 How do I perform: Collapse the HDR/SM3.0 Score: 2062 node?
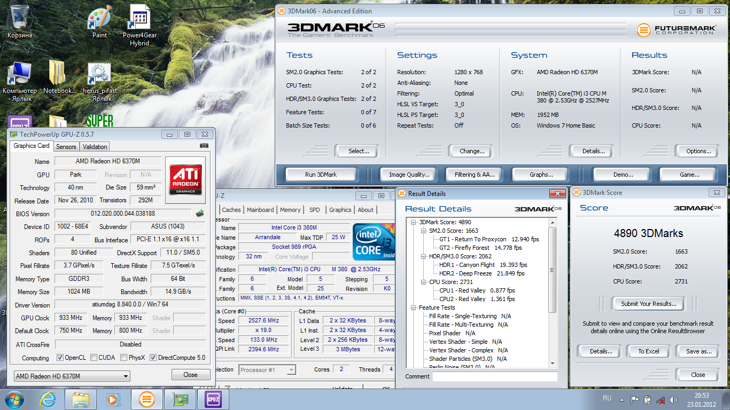tap(423, 256)
